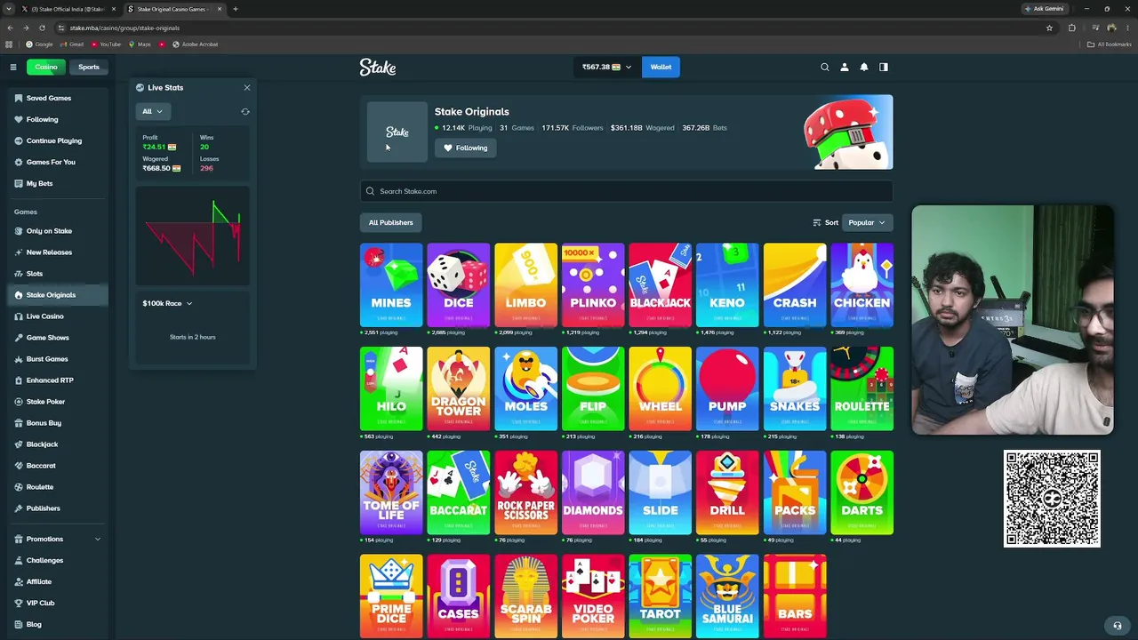
Task: Toggle the Following heart button
Action: [465, 148]
